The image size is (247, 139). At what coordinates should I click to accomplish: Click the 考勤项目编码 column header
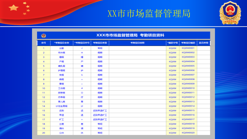coord(188,43)
